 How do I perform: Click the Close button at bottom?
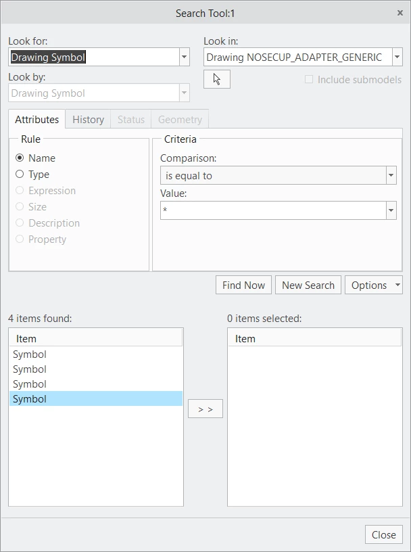pos(383,534)
